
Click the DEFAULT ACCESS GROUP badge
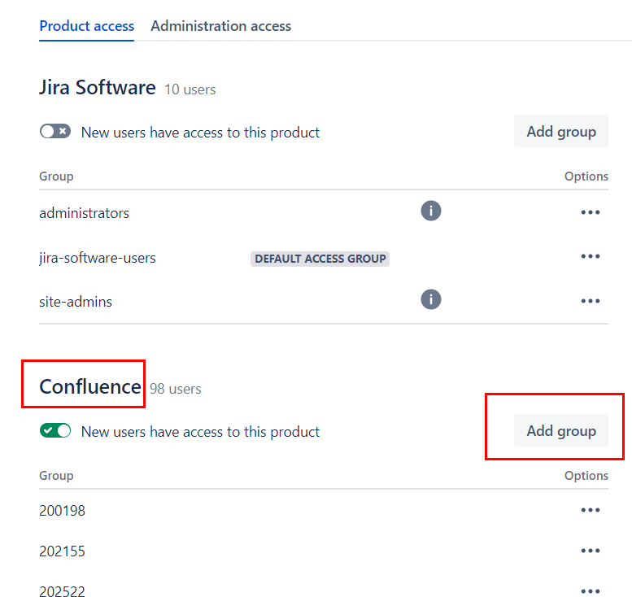pos(320,259)
